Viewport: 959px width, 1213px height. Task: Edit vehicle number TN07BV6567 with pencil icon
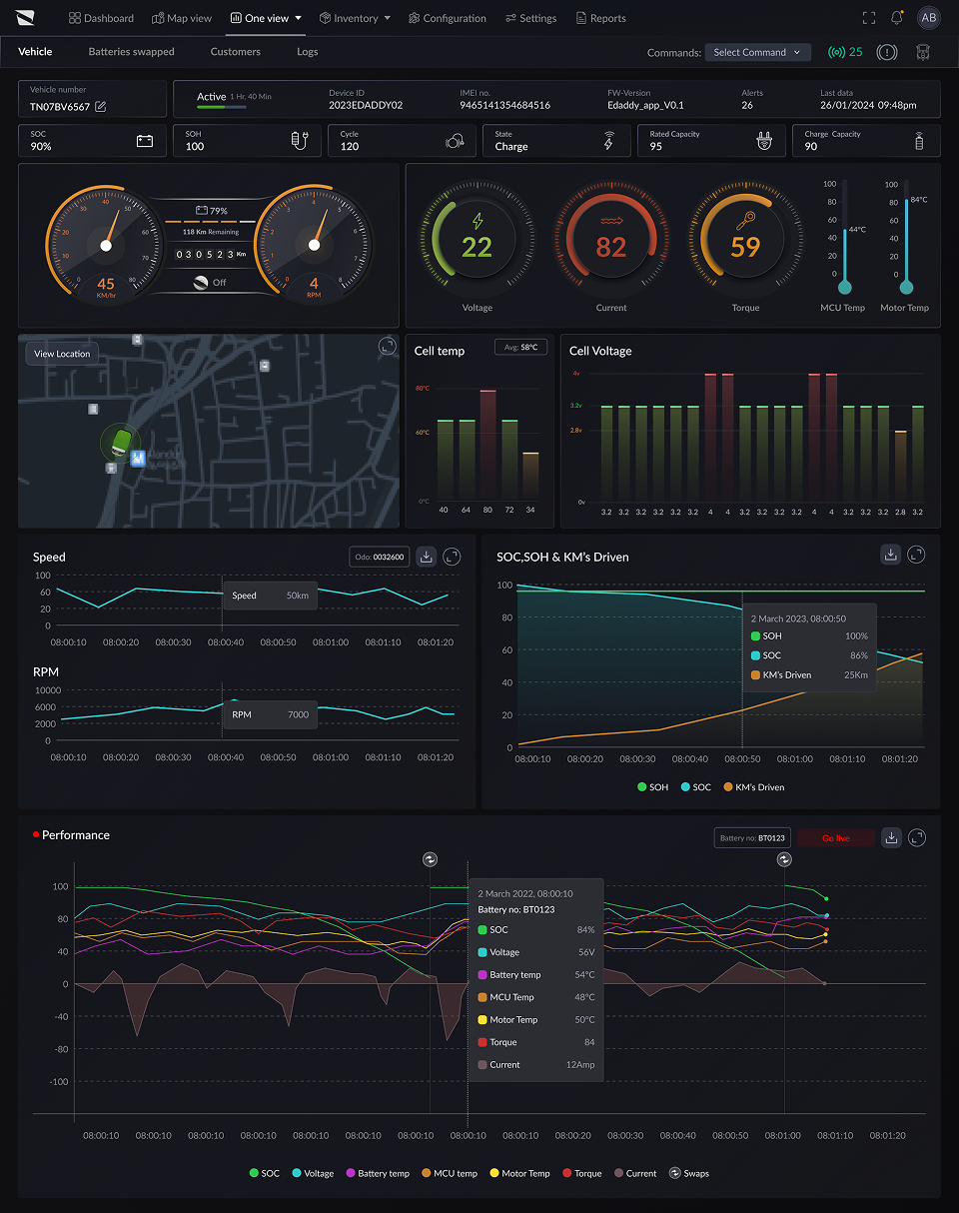click(101, 107)
